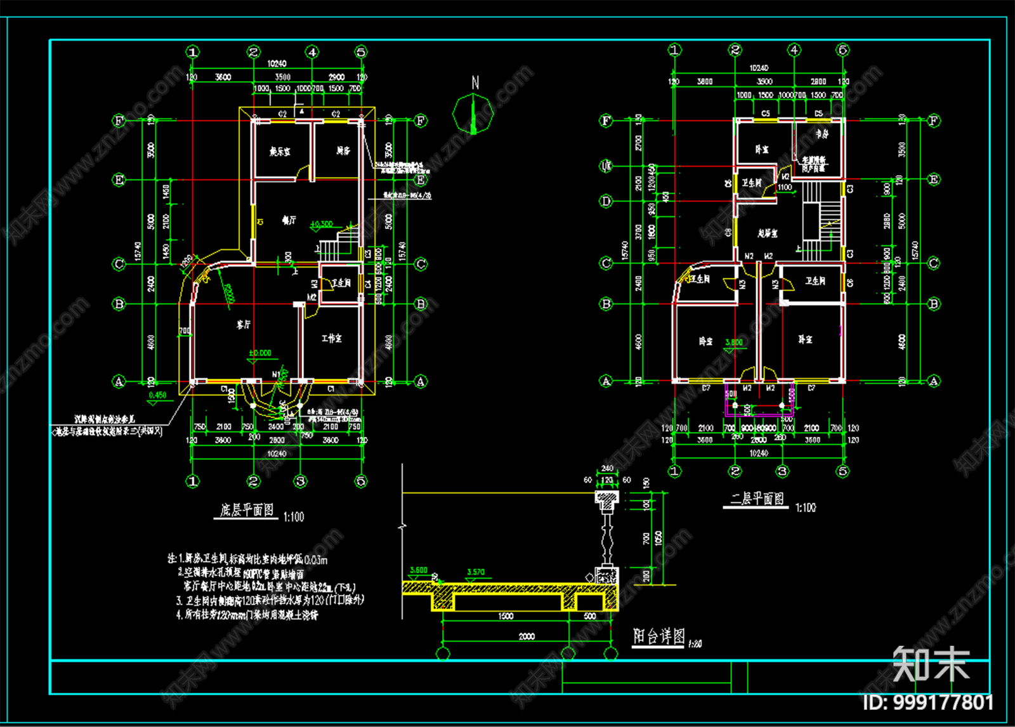Click the 娱乐室 room label

point(280,152)
